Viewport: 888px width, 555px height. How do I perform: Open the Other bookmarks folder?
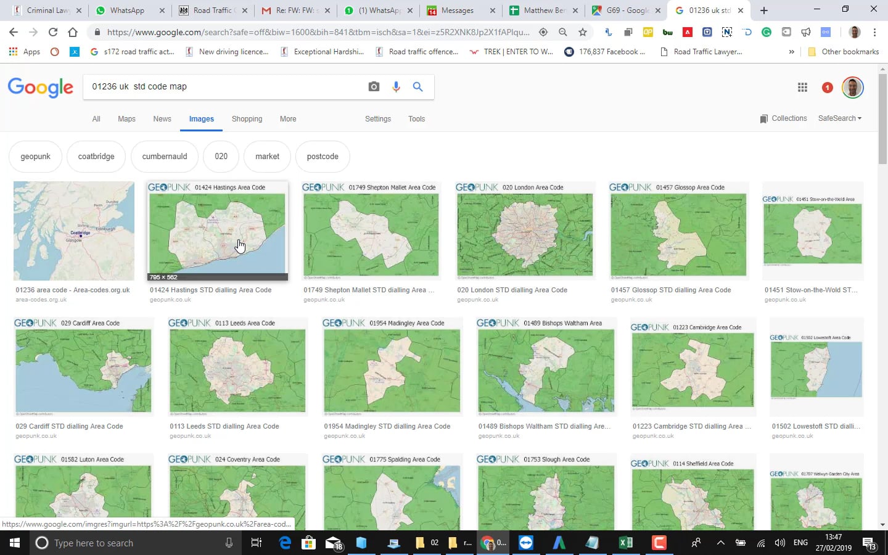click(x=843, y=52)
